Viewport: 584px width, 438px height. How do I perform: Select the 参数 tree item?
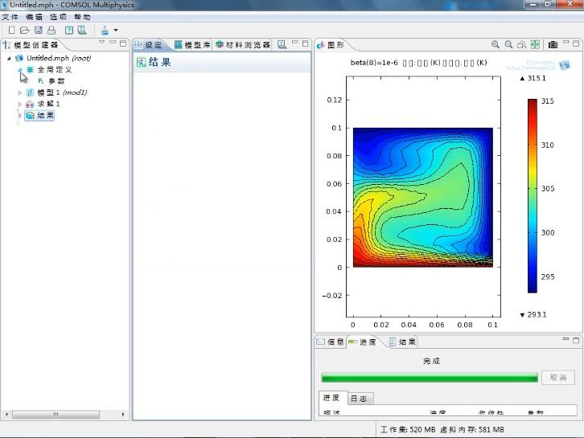pyautogui.click(x=56, y=81)
